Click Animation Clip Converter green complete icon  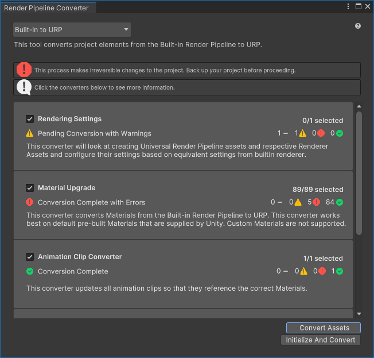[x=30, y=271]
